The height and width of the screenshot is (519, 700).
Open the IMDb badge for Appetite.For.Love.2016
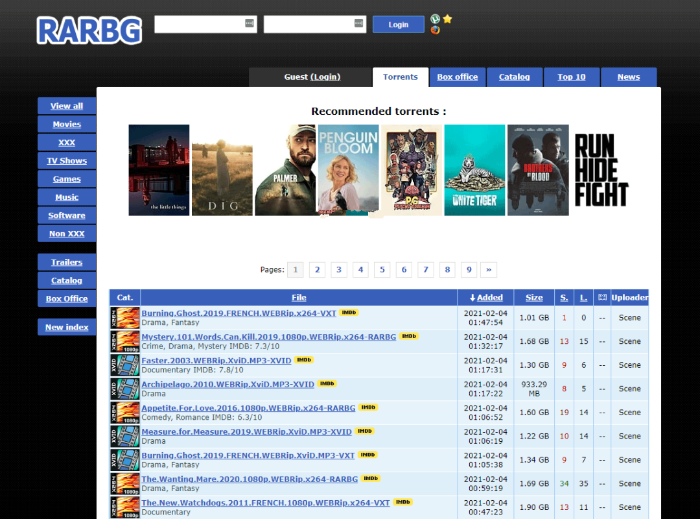click(x=368, y=407)
